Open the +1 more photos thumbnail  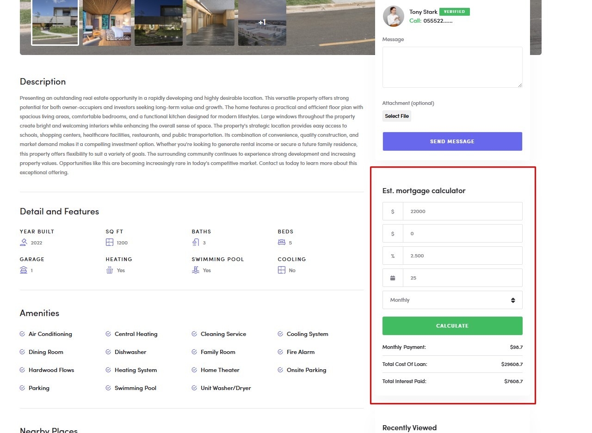pos(262,22)
